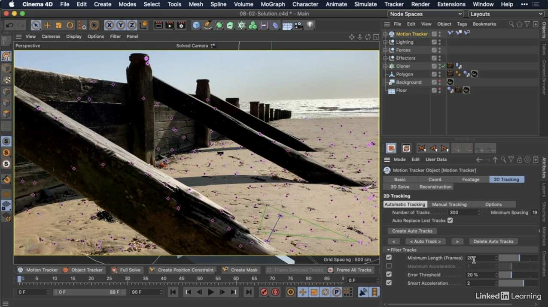Open the attribute filter icon near the search magnifier
The image size is (548, 307).
point(511,159)
